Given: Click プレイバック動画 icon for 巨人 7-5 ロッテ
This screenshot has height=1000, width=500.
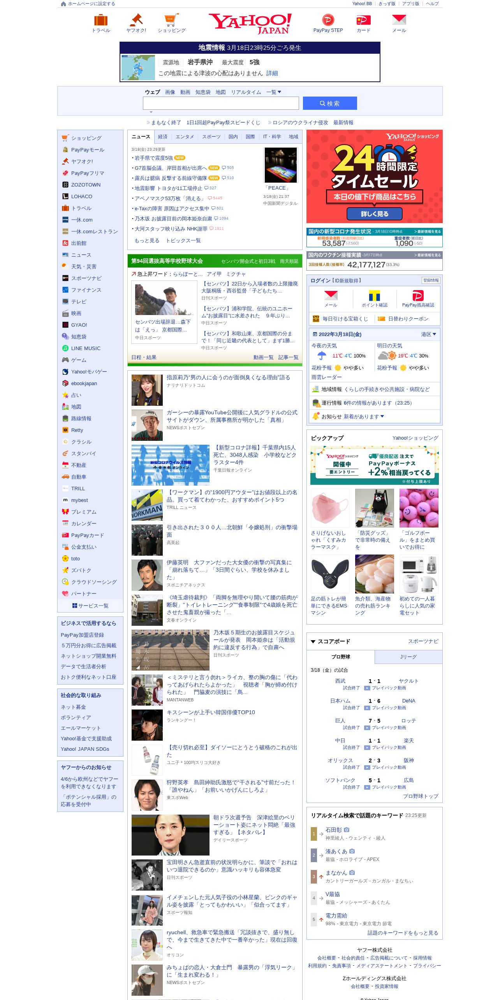Looking at the screenshot, I should [x=367, y=727].
